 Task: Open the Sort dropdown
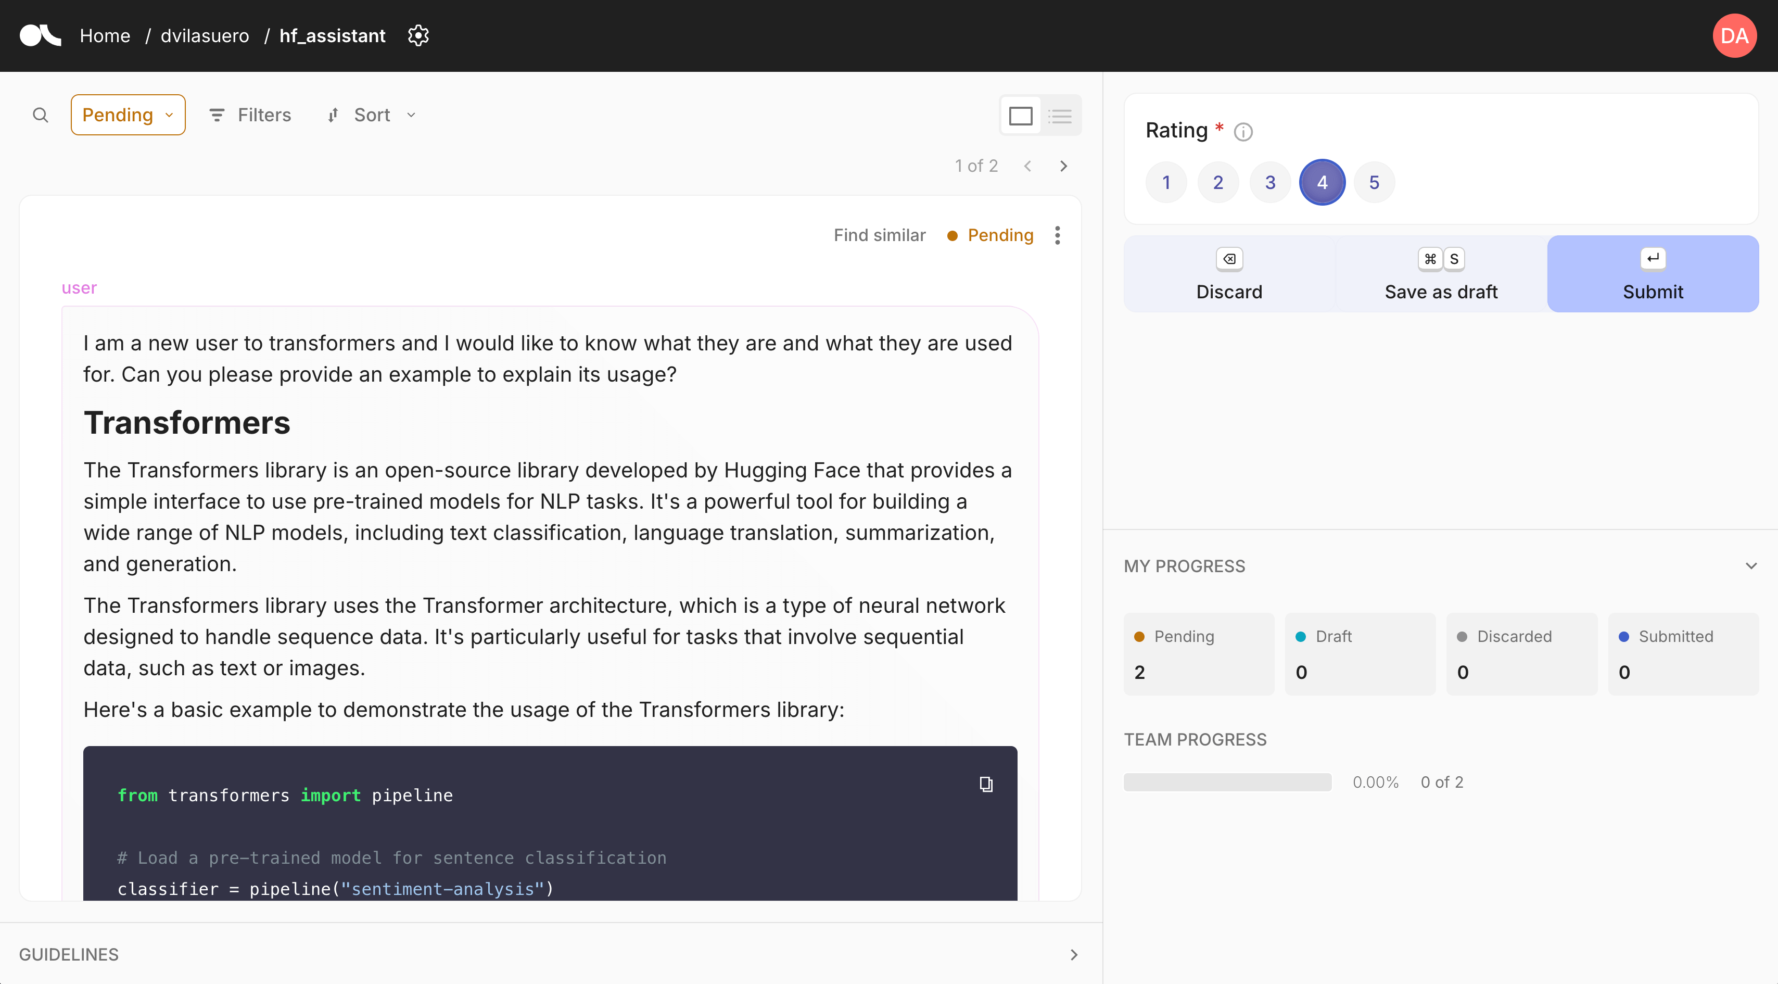[372, 115]
